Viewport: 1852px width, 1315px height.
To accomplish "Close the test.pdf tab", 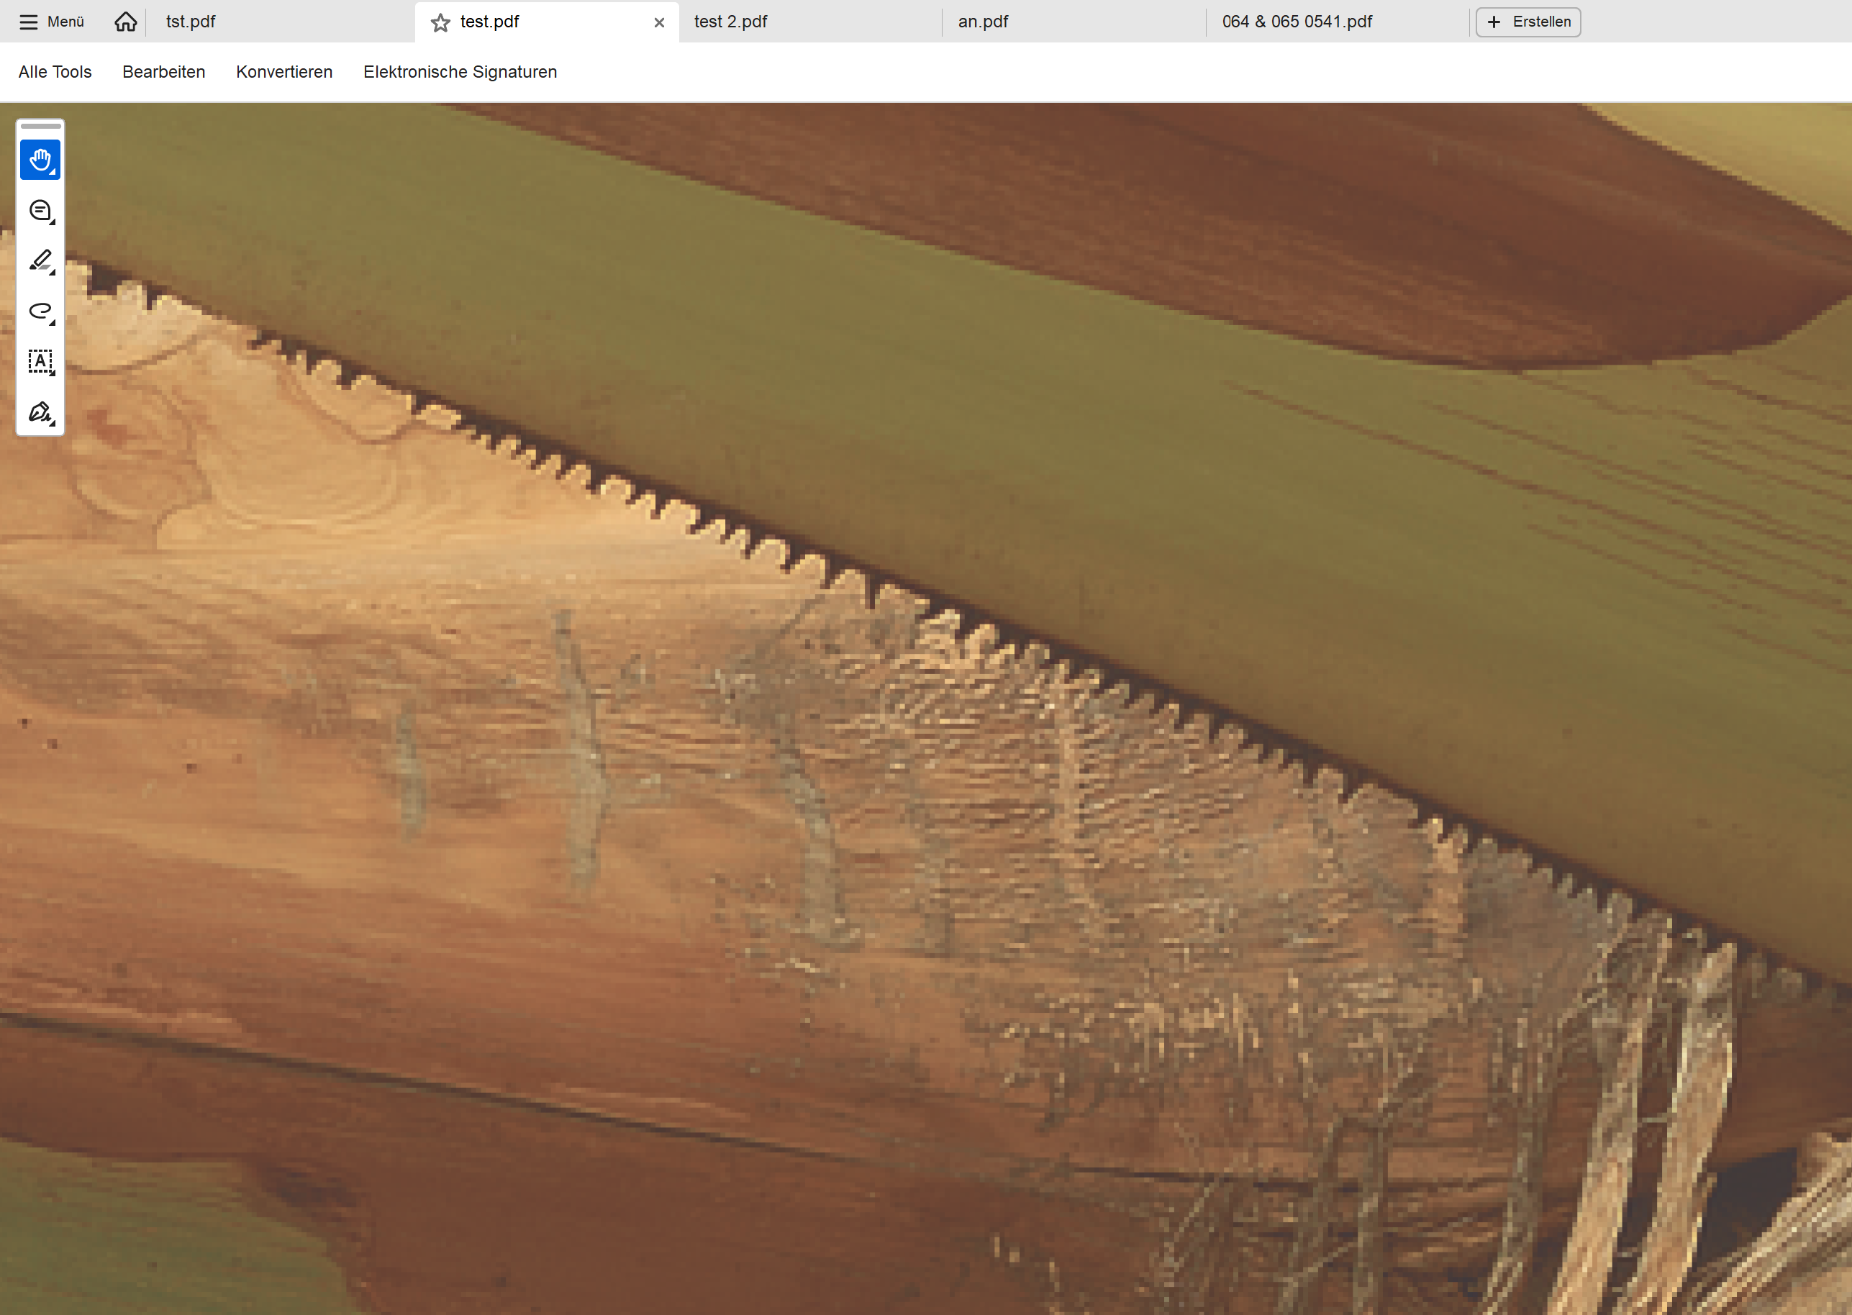I will tap(659, 23).
